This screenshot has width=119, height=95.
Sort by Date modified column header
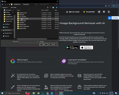(x=45, y=10)
